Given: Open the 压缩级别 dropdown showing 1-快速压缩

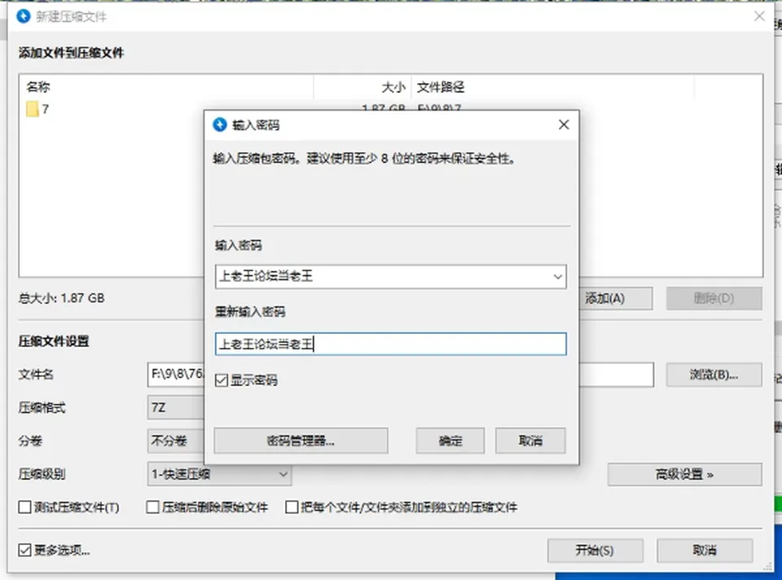Looking at the screenshot, I should click(219, 474).
